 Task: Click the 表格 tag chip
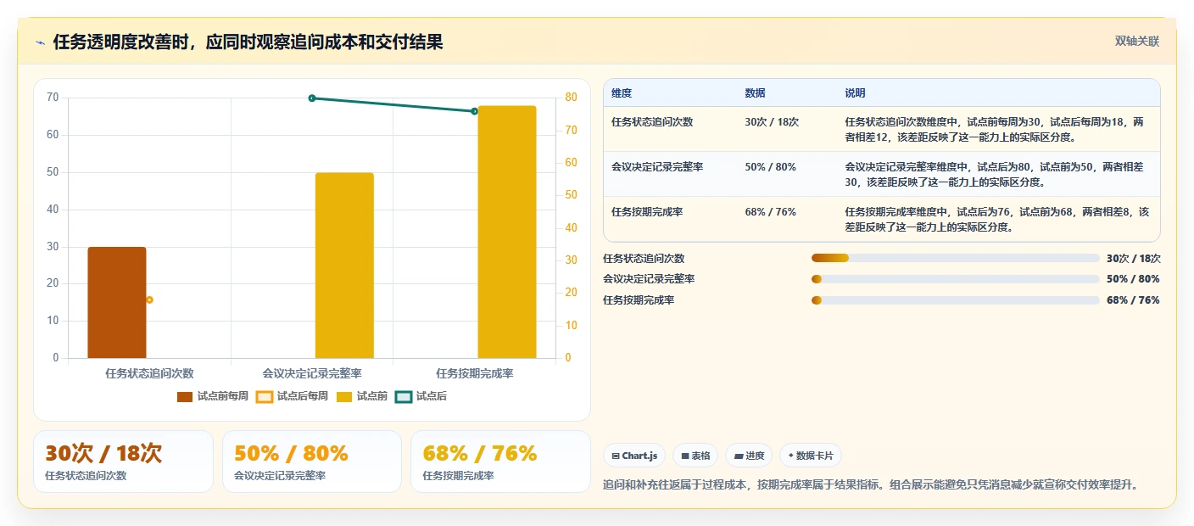point(695,456)
